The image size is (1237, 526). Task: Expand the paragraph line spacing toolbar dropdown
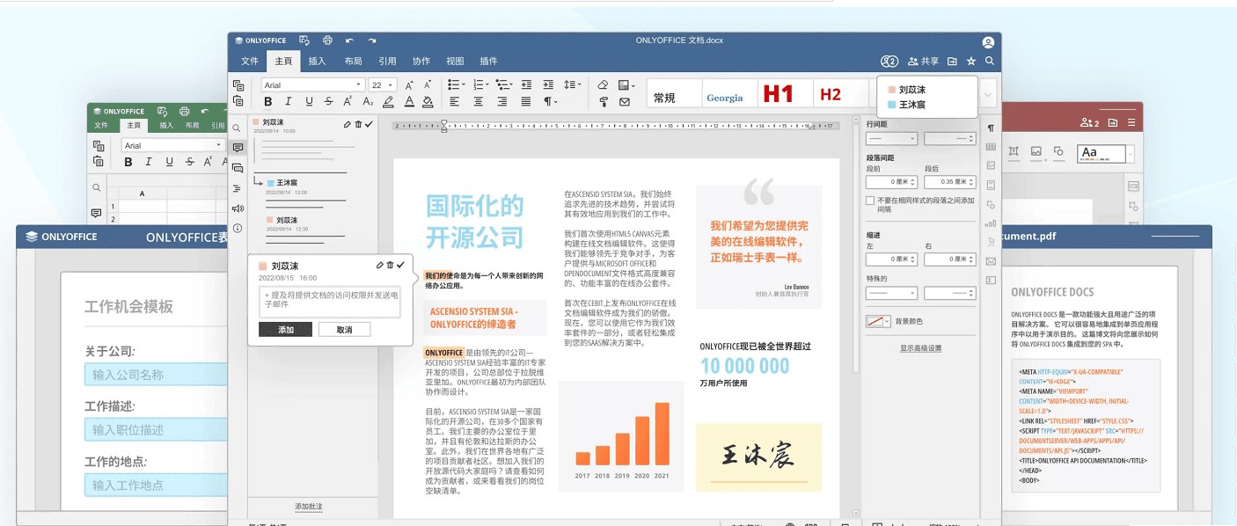pyautogui.click(x=580, y=84)
